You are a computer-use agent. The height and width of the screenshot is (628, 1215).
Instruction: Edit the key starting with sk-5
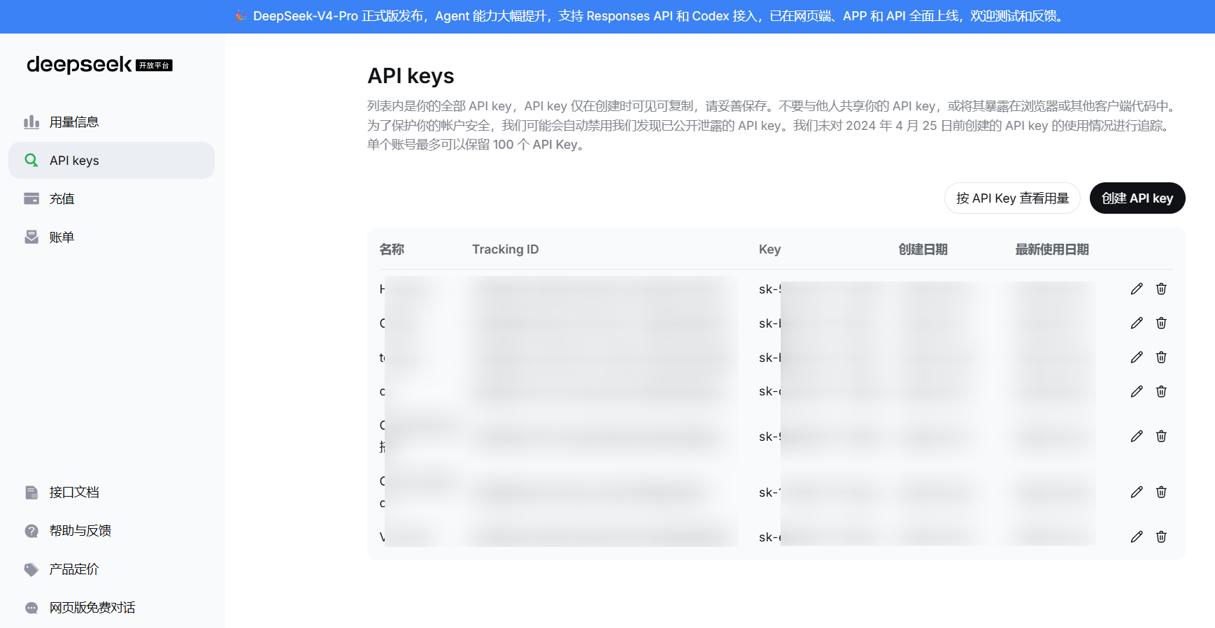click(x=1137, y=289)
